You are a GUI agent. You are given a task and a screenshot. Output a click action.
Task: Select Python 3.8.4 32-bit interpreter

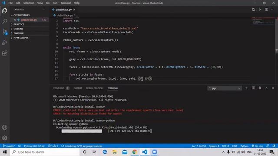click(34, 146)
